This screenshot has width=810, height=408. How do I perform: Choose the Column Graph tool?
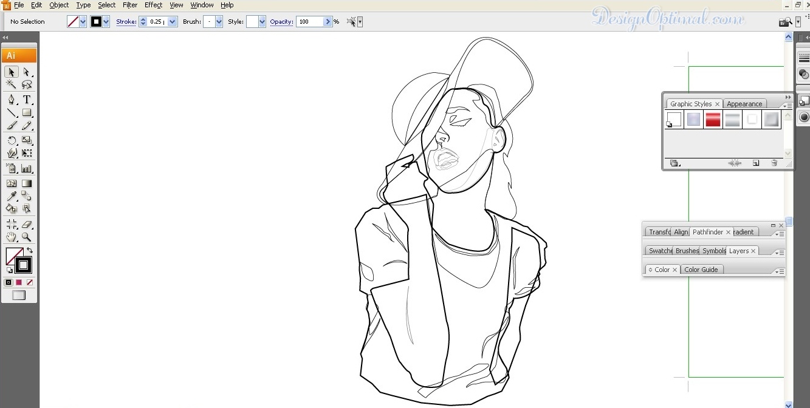tap(27, 168)
